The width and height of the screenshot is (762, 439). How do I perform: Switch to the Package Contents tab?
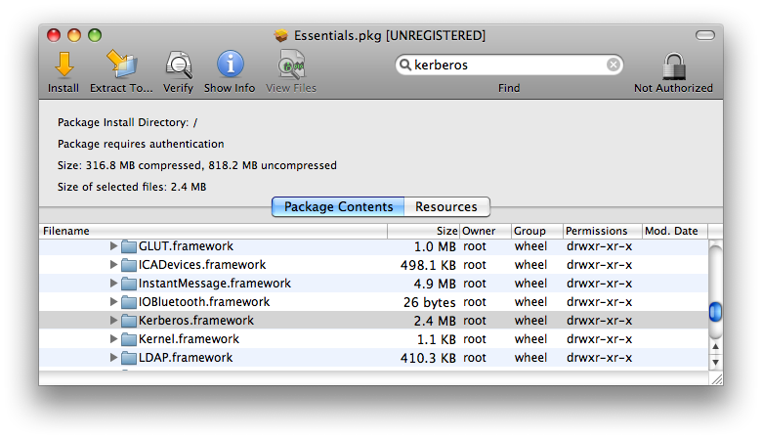click(x=338, y=207)
